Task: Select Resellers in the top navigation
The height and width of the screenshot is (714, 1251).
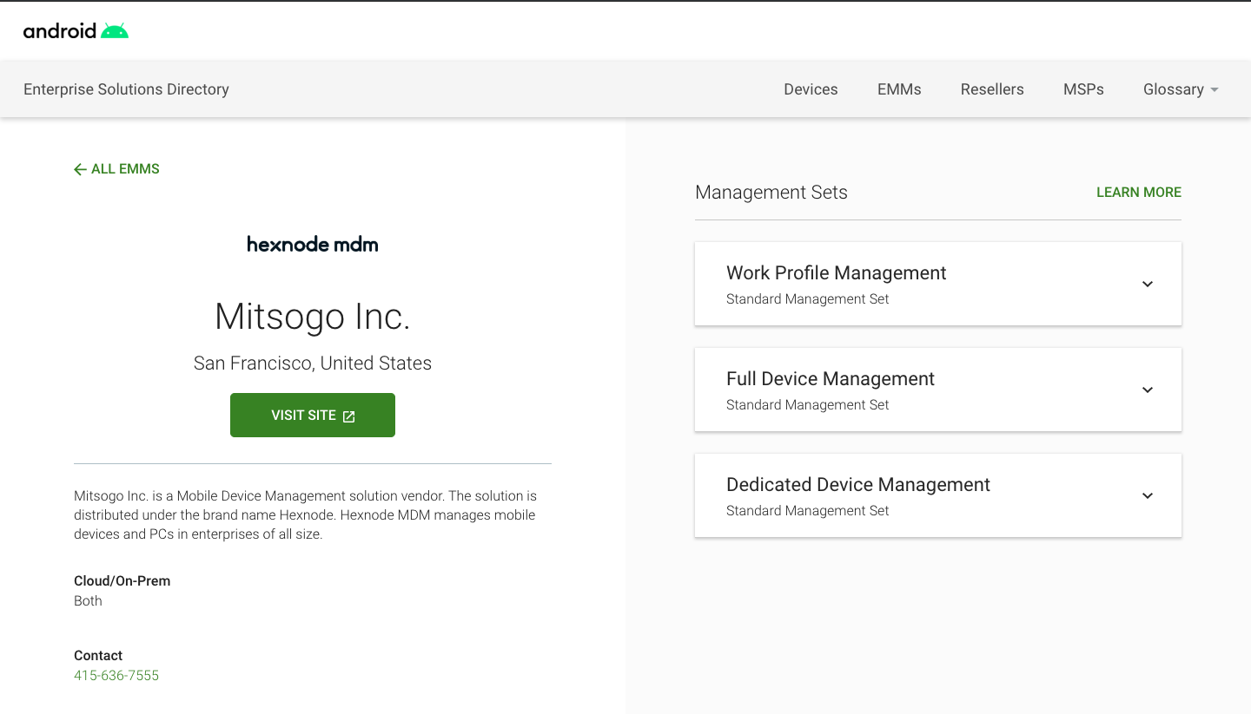Action: tap(991, 89)
